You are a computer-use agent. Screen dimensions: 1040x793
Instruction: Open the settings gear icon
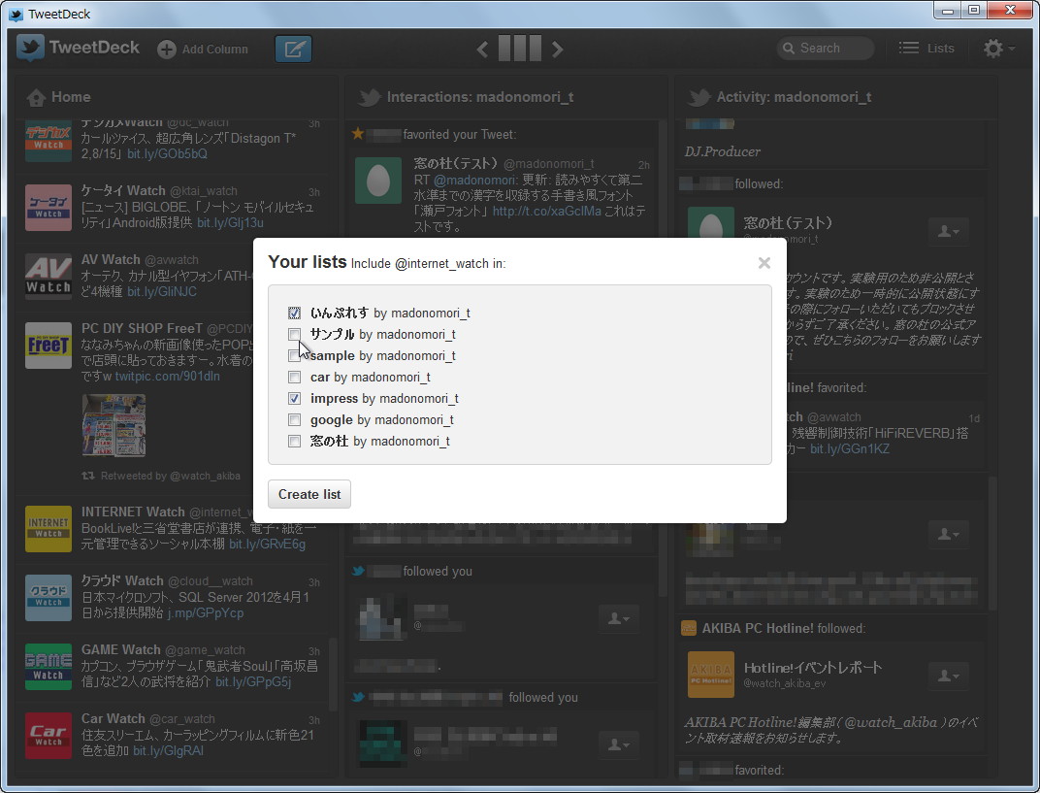pos(992,48)
